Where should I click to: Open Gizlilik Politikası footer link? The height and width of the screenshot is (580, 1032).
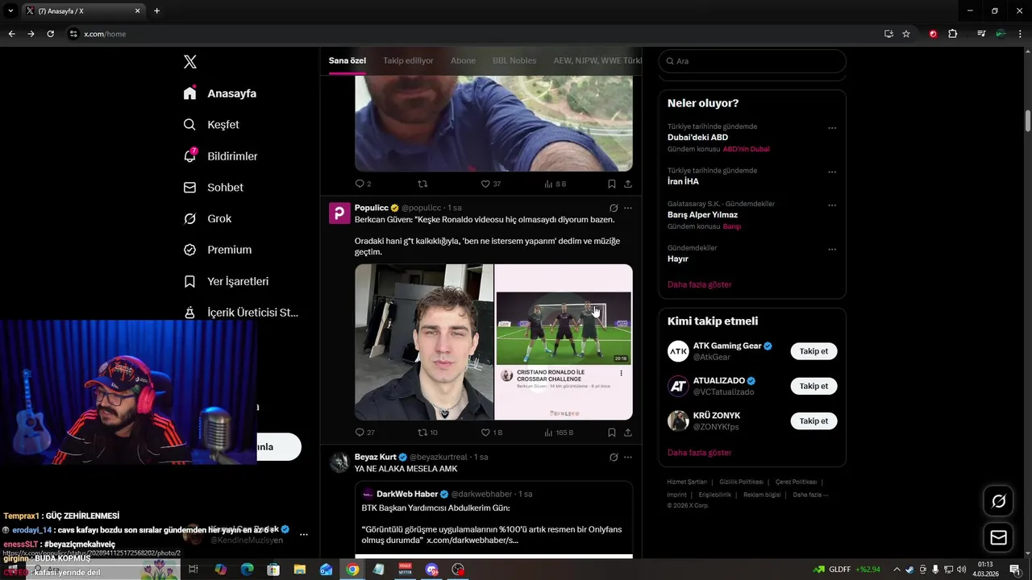(741, 482)
